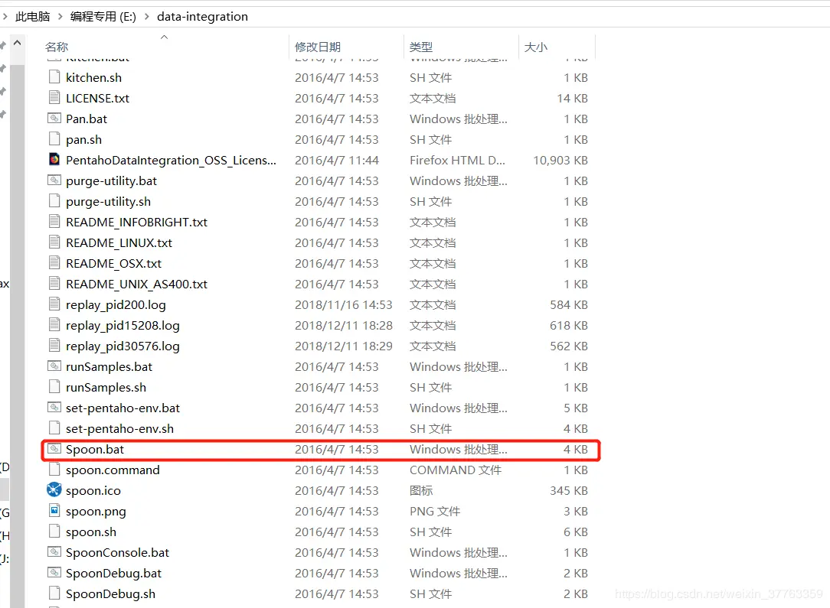This screenshot has width=830, height=608.
Task: Select the file name Pan.bat
Action: click(87, 119)
